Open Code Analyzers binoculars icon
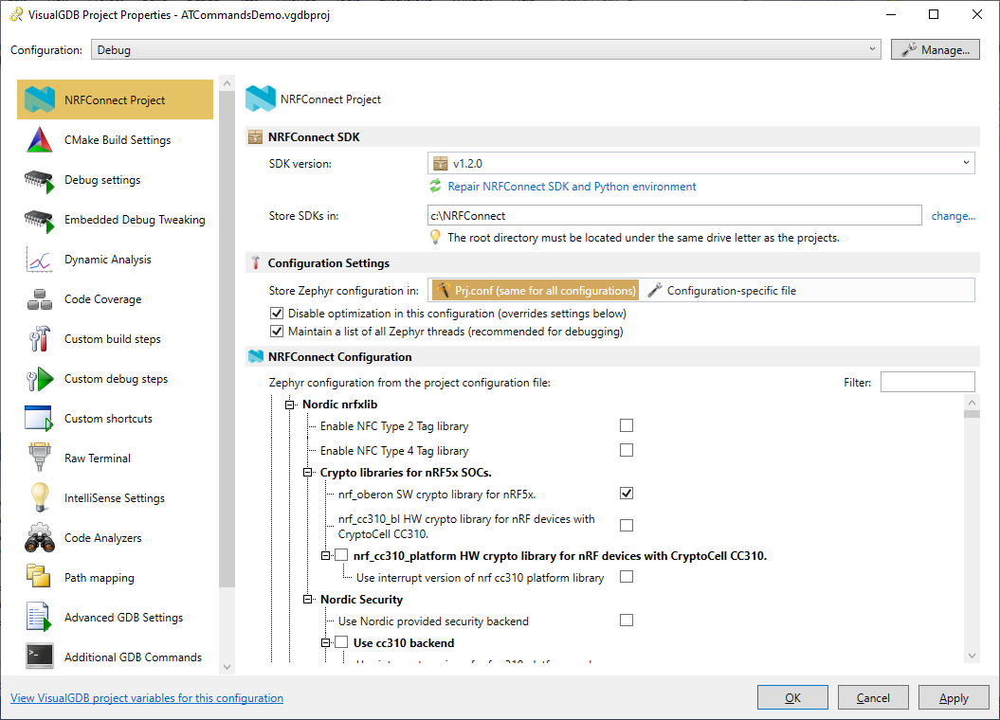Screen dimensions: 1000x720 click(x=40, y=538)
